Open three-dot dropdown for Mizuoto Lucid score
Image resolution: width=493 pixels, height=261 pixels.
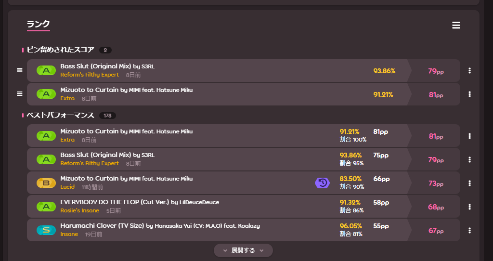coord(469,183)
